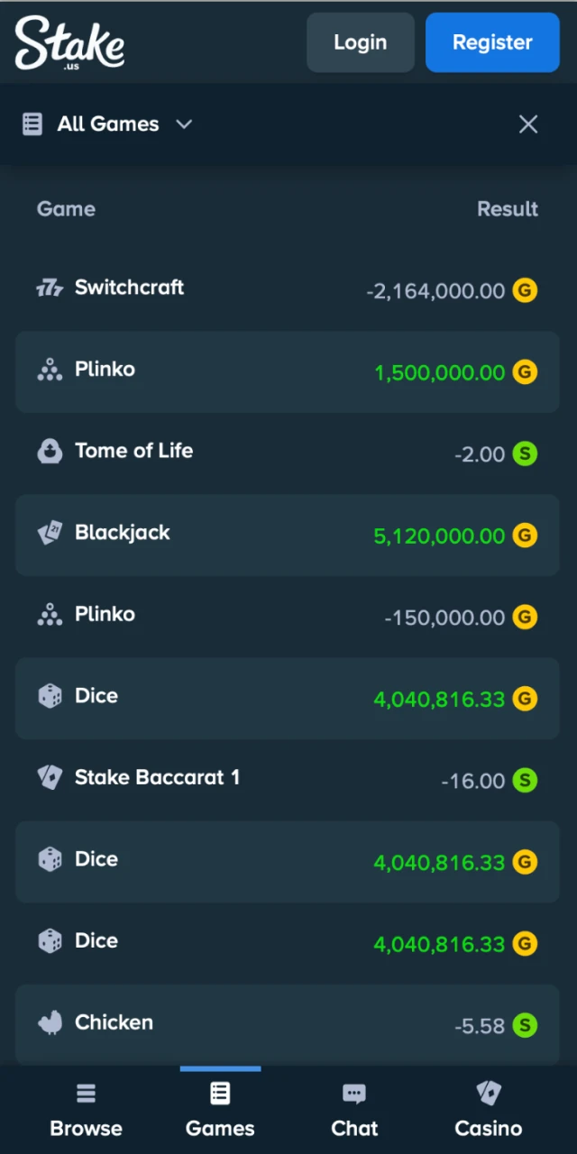Click the All Games list icon

(x=32, y=124)
